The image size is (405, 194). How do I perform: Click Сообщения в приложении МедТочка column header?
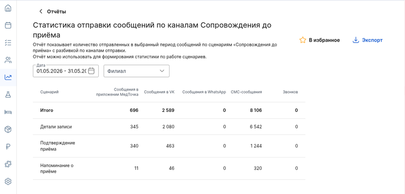pyautogui.click(x=117, y=92)
